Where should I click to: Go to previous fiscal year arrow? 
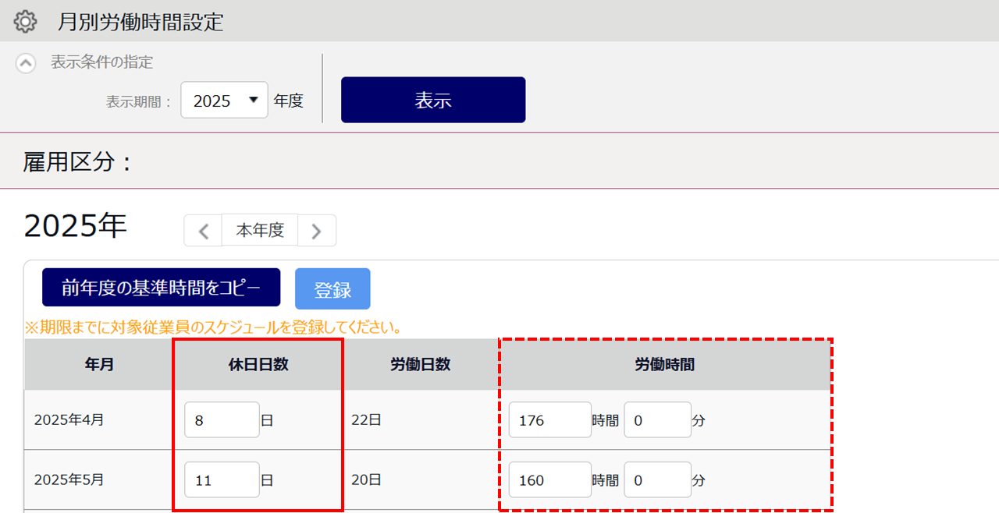203,231
